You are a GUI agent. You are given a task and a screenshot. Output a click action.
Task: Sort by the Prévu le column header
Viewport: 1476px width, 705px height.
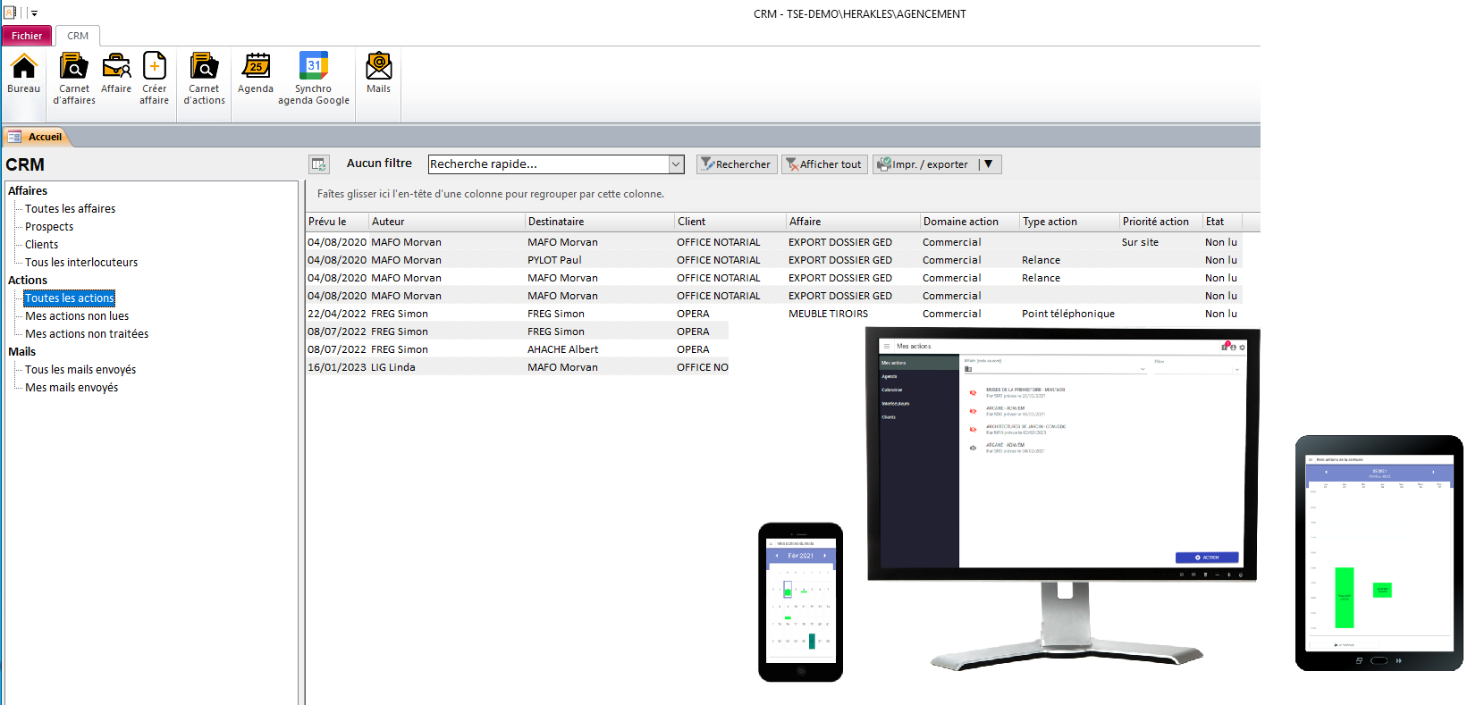point(337,222)
